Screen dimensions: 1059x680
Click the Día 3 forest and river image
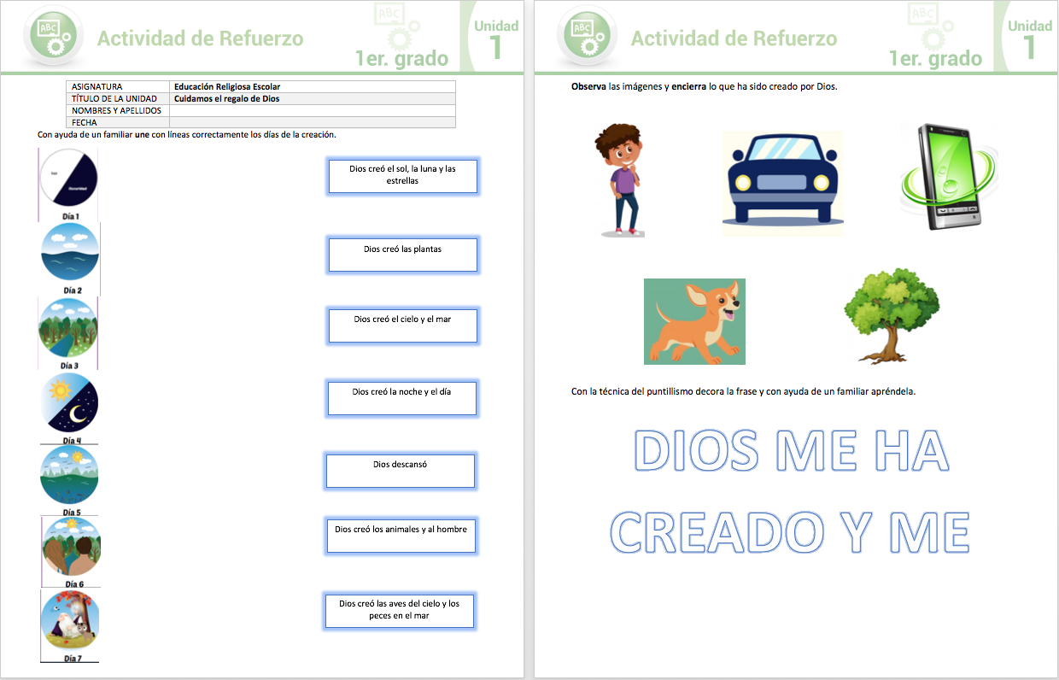(68, 328)
